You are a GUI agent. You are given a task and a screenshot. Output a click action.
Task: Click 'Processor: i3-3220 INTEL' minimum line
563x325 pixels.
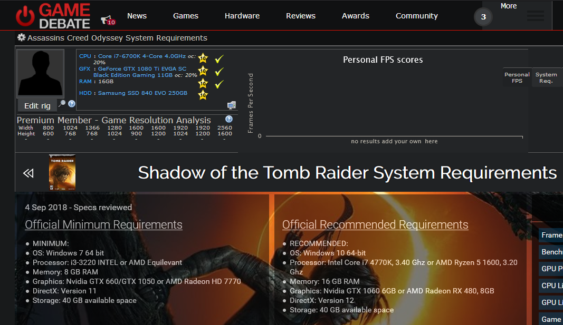(107, 262)
